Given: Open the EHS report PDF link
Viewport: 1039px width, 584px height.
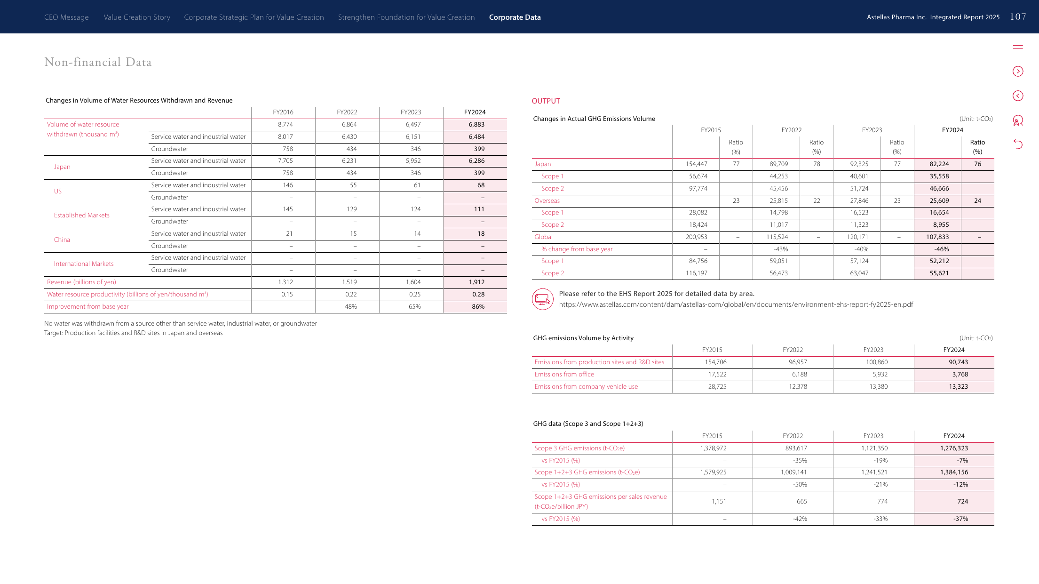Looking at the screenshot, I should 736,304.
